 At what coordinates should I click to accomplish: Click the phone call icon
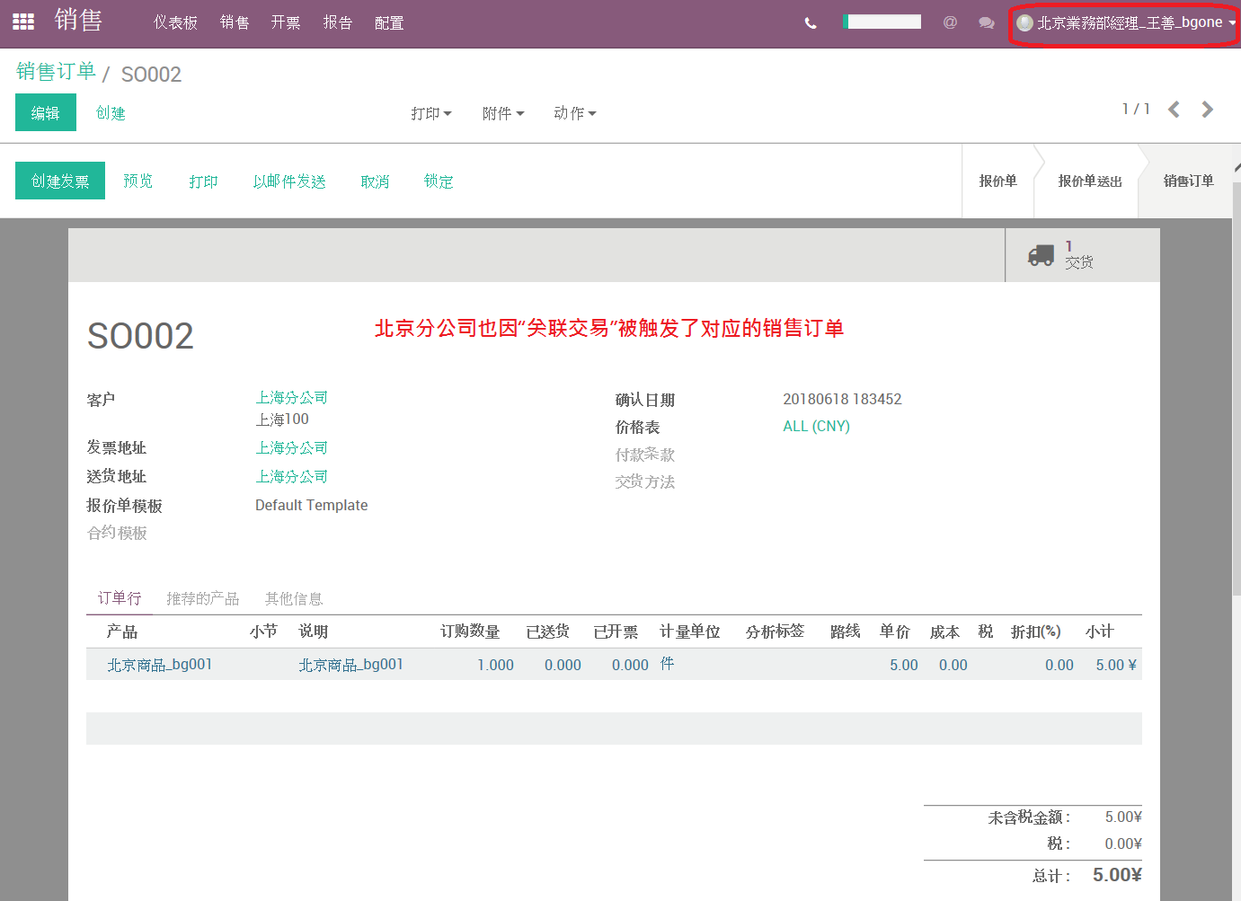coord(811,23)
